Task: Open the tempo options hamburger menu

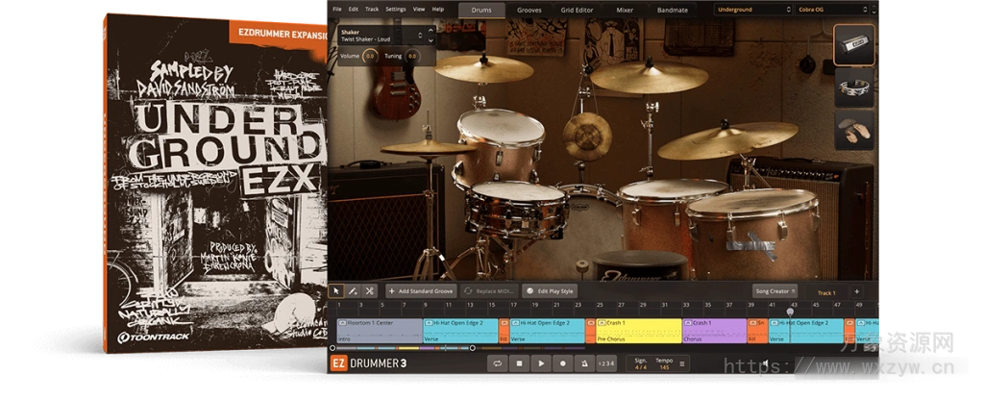Action: click(x=682, y=363)
